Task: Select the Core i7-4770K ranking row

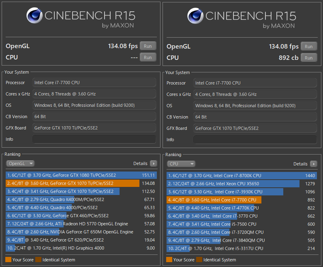Action: (242, 208)
